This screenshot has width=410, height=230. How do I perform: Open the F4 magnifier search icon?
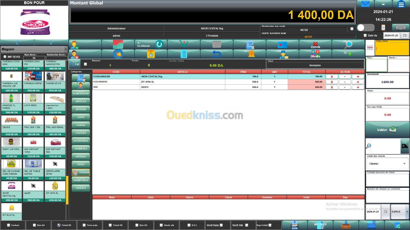[348, 45]
